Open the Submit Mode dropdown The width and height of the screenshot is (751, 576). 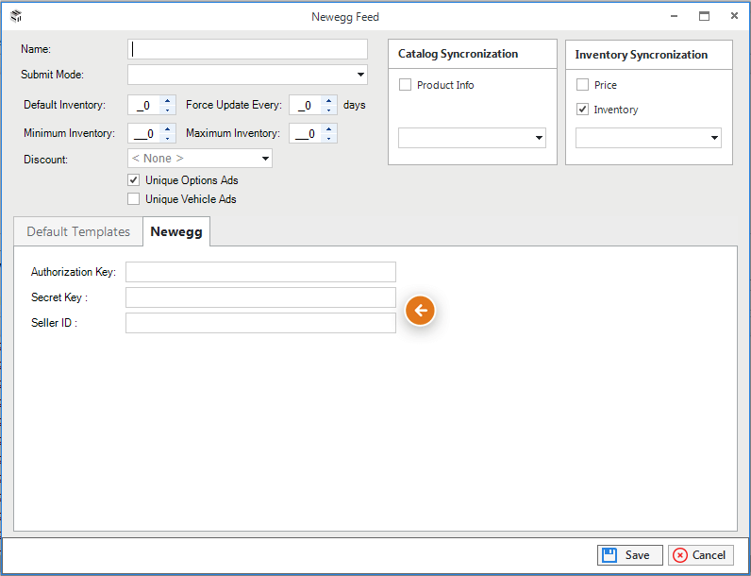point(247,75)
